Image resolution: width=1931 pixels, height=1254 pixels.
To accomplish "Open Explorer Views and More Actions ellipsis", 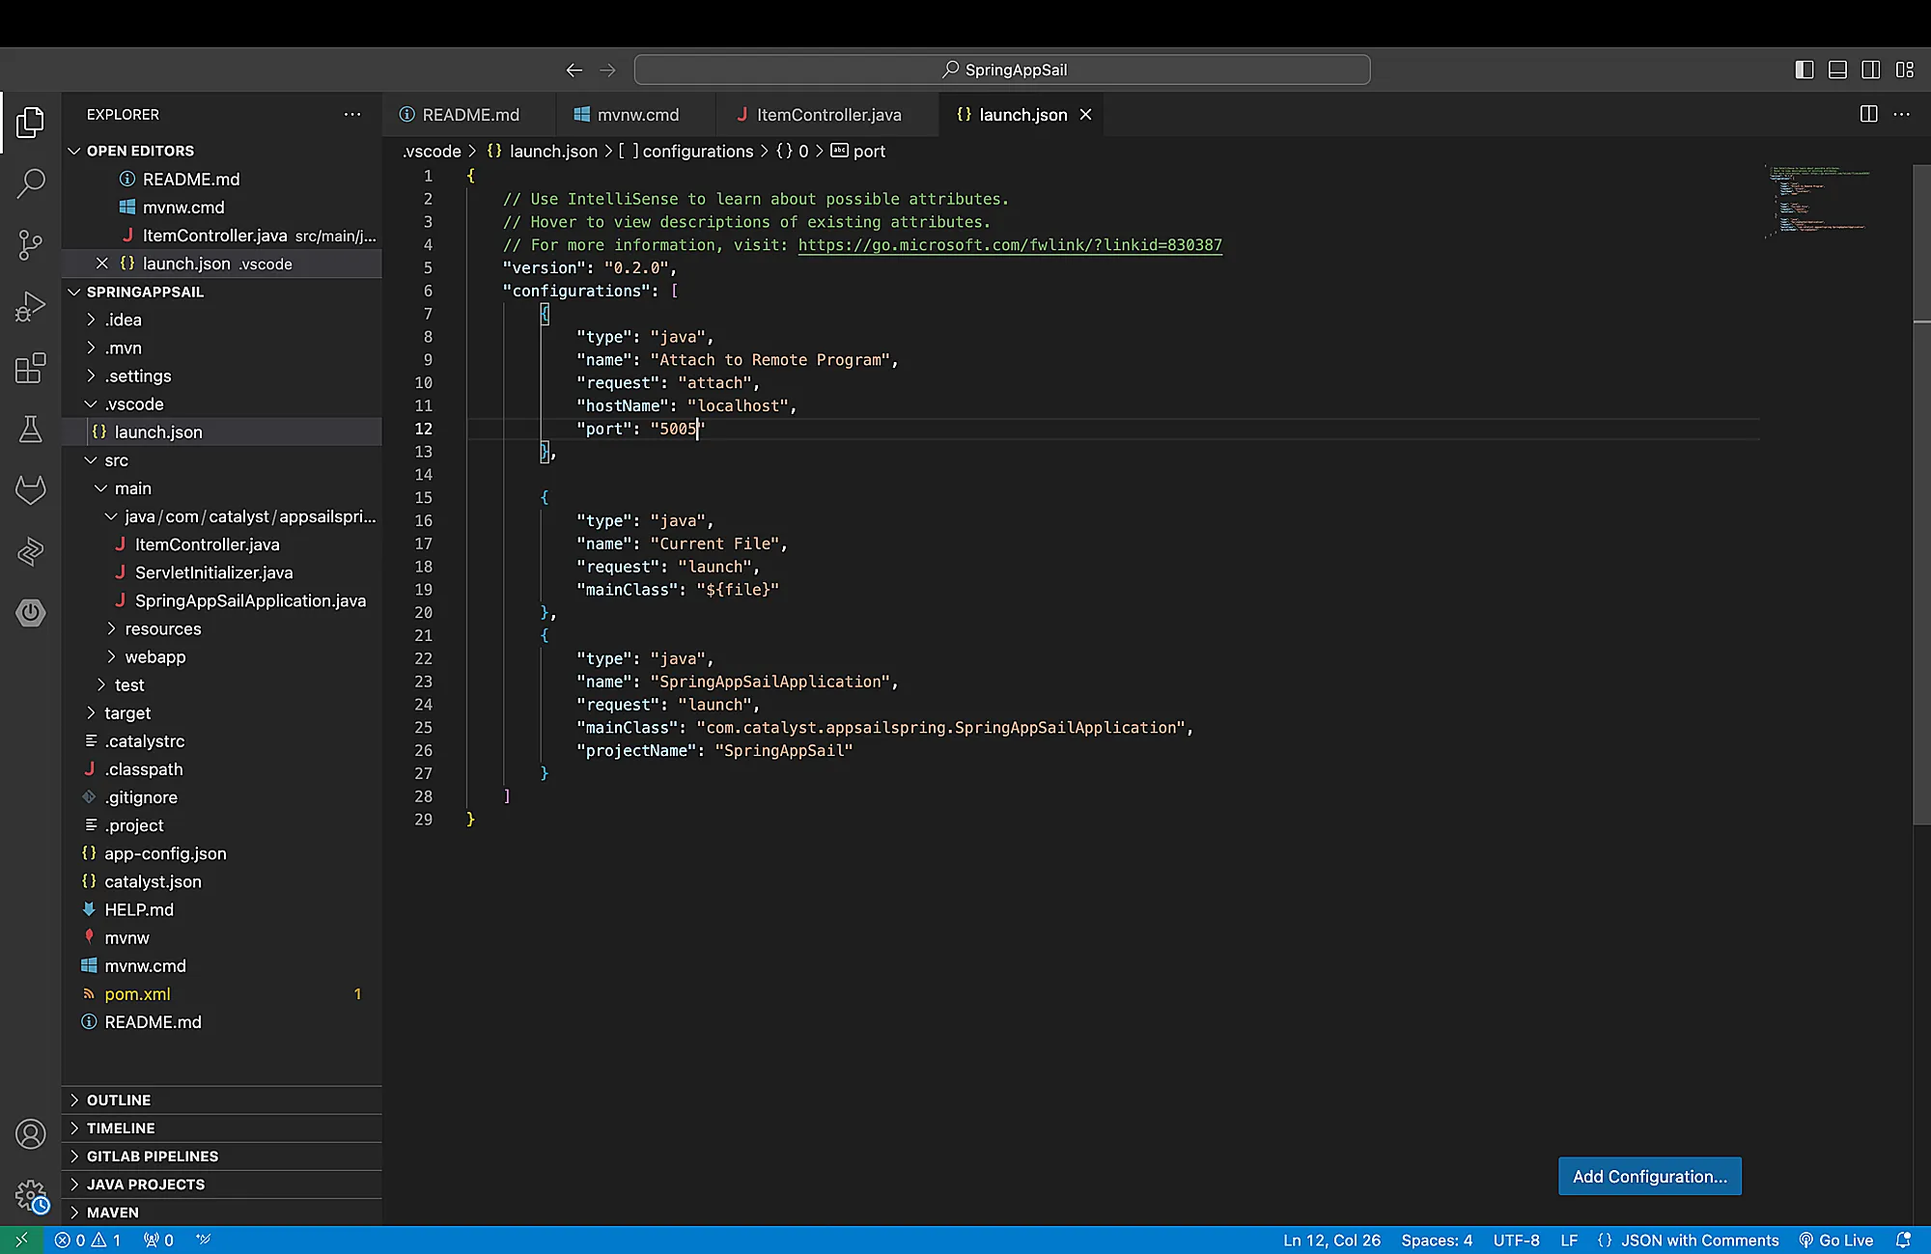I will tap(352, 114).
